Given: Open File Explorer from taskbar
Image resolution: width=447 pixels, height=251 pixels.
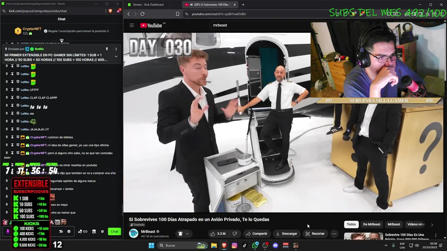Looking at the screenshot, I should 214,245.
